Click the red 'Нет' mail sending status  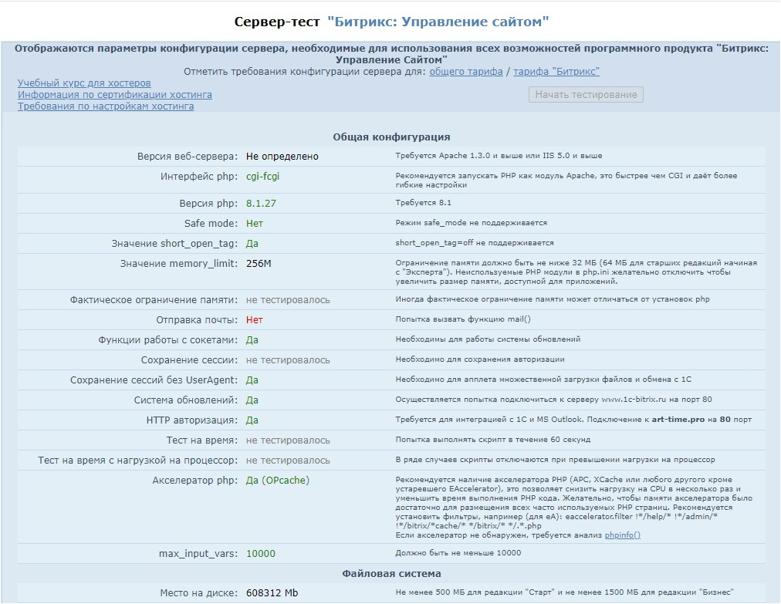[255, 319]
